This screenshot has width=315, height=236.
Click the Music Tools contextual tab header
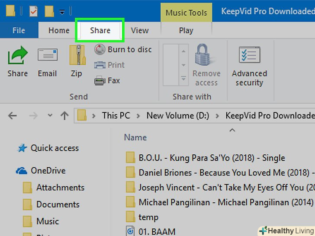pyautogui.click(x=186, y=13)
